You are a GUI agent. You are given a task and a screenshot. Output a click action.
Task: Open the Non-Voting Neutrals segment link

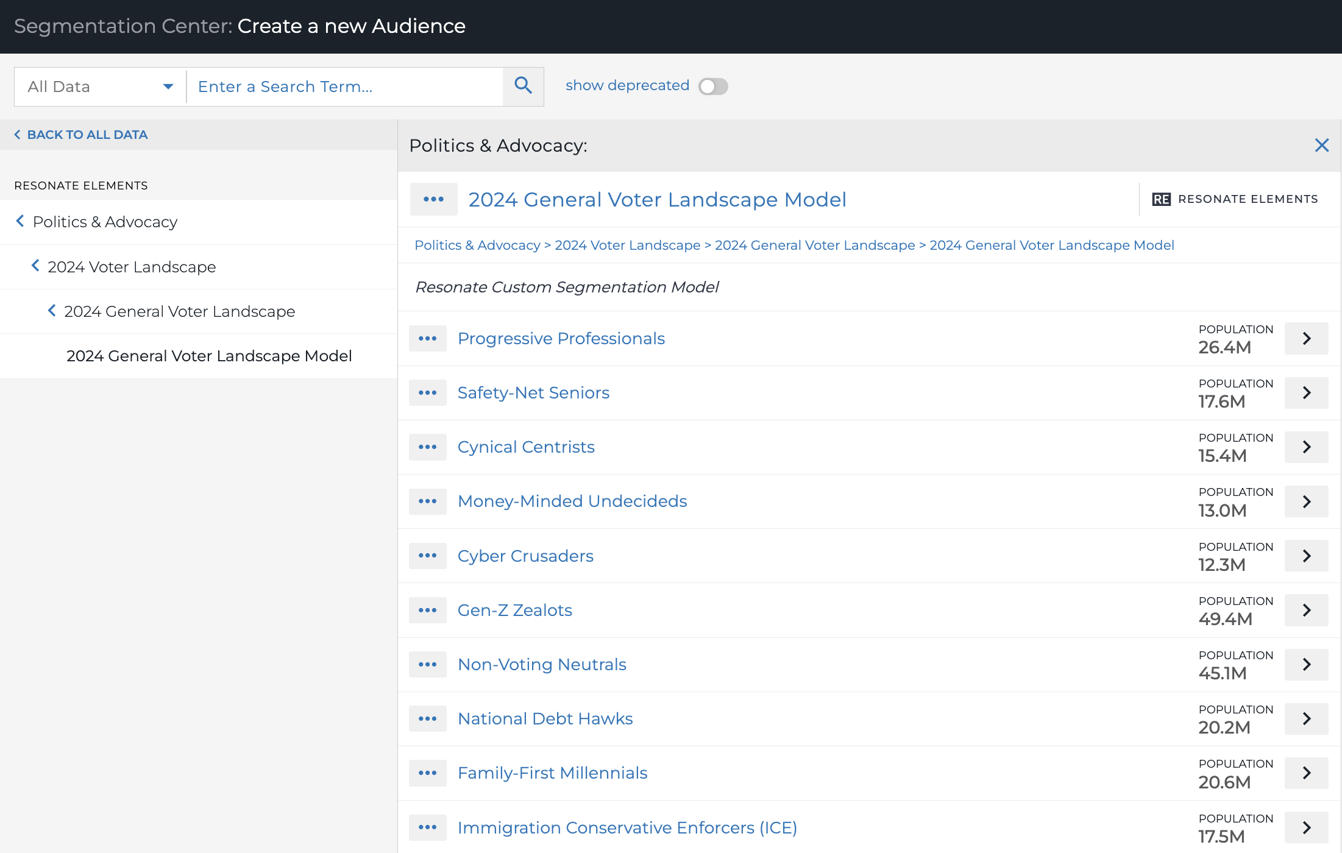(x=542, y=664)
